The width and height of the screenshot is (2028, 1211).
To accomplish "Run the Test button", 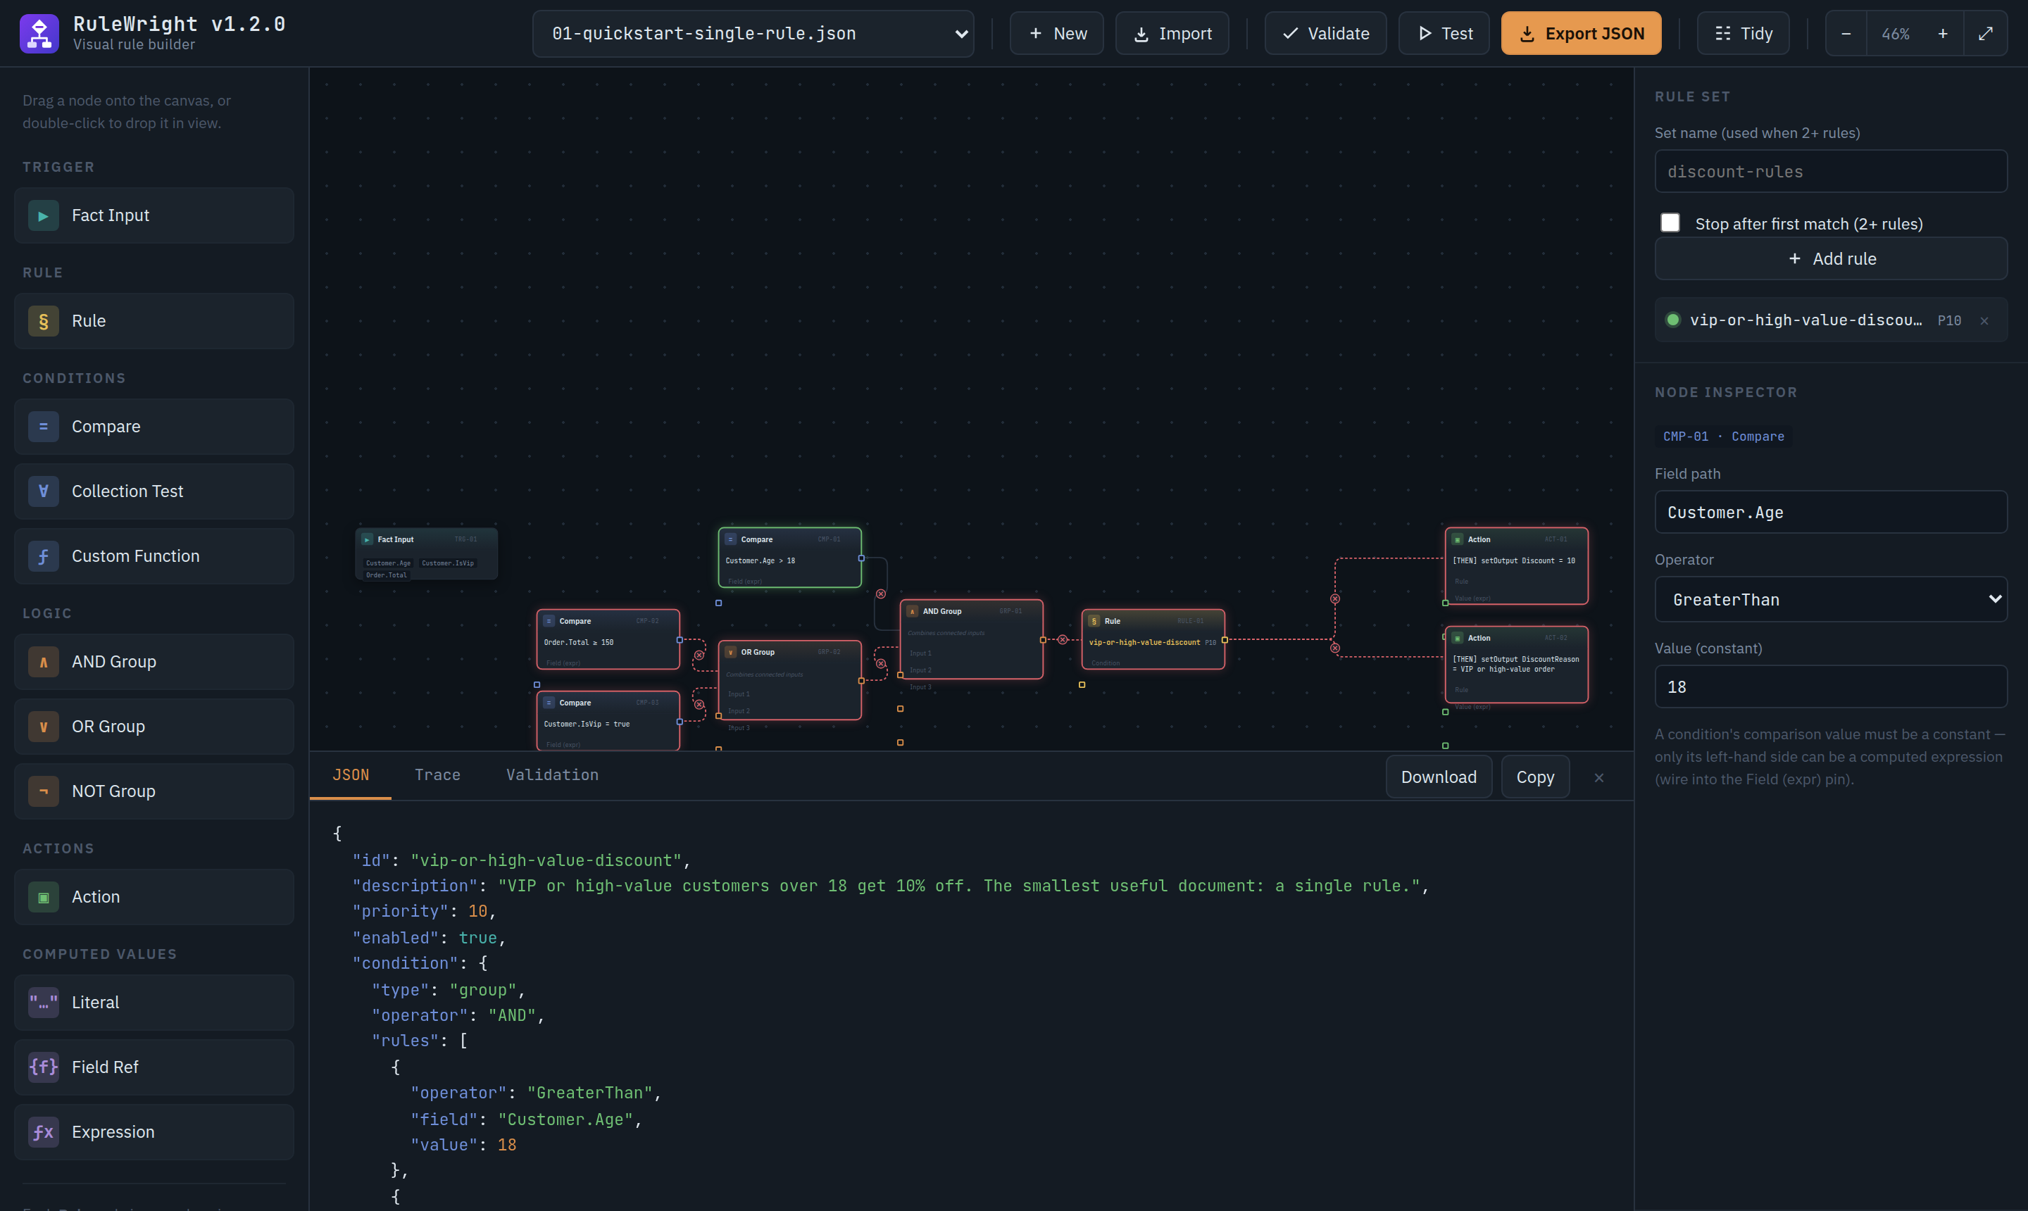I will point(1444,34).
